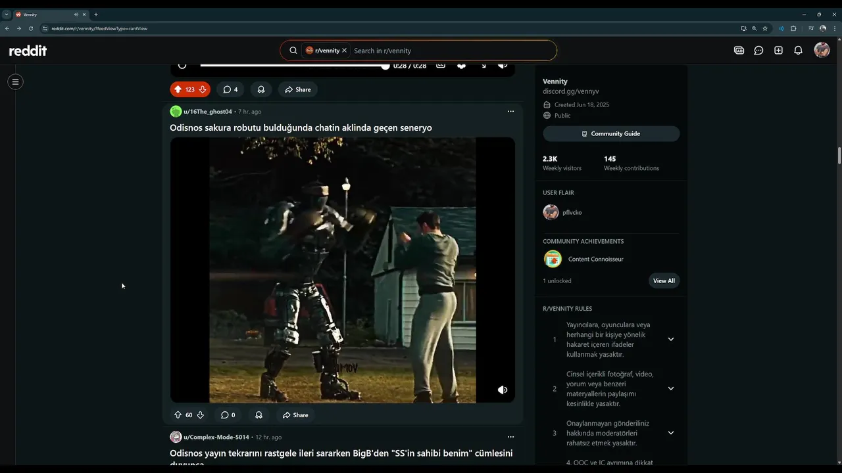Replay the top finished video
842x473 pixels.
[x=182, y=66]
